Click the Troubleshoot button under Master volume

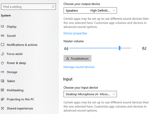pos(77,58)
